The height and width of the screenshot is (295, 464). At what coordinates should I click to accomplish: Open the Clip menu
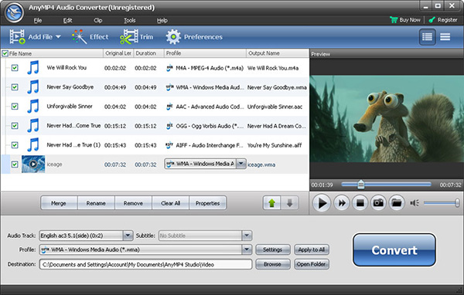click(x=98, y=20)
